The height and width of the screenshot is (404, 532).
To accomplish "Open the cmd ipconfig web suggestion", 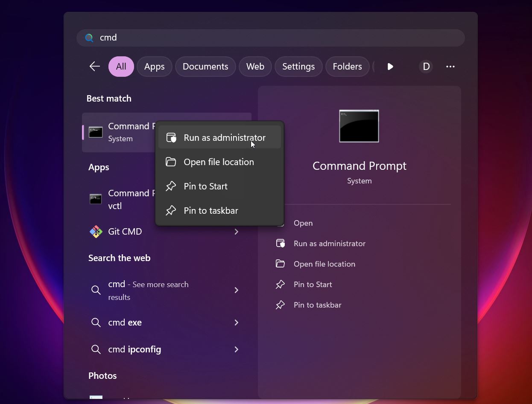I will (x=167, y=349).
